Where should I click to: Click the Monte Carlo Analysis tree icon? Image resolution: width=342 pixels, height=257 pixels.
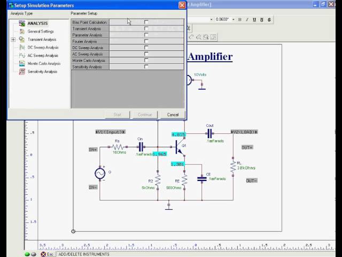[x=22, y=63]
